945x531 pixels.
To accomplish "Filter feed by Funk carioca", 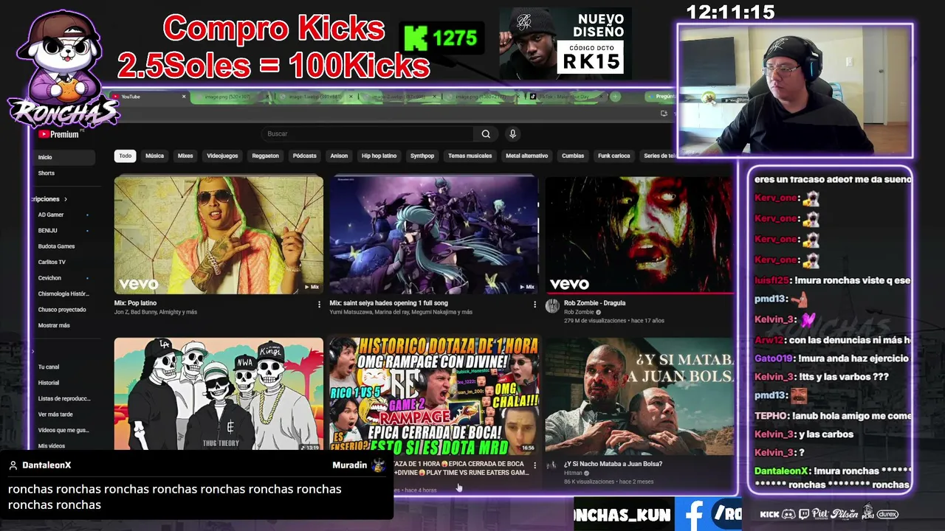I will tap(614, 156).
